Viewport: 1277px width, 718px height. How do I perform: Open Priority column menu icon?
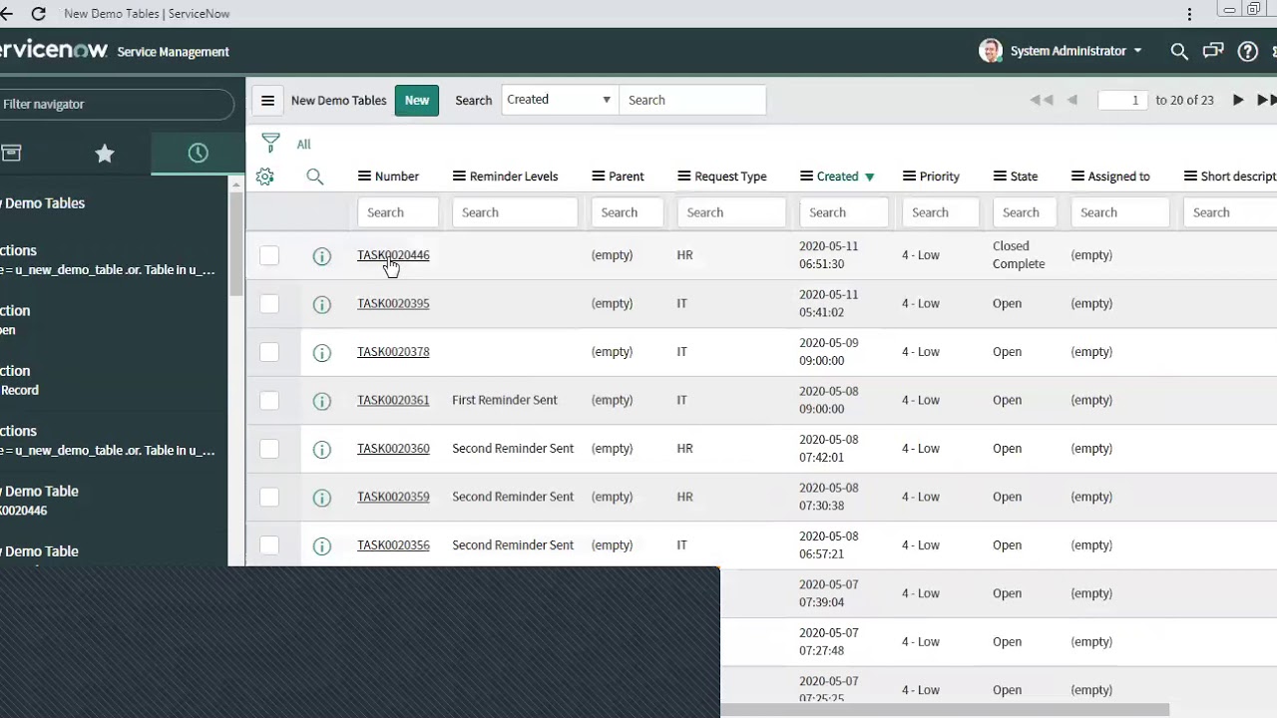[909, 176]
